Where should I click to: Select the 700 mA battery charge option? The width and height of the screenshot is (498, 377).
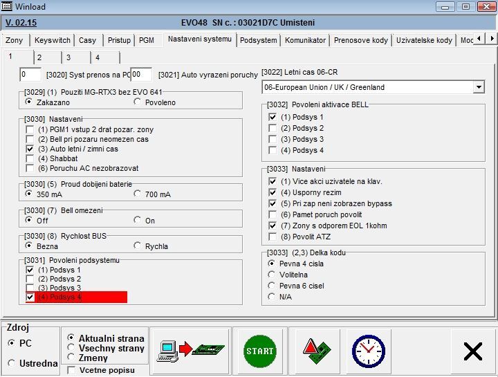click(138, 195)
